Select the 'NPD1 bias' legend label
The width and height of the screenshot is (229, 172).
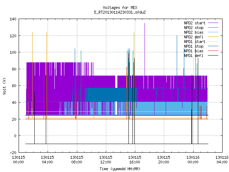coord(194,51)
